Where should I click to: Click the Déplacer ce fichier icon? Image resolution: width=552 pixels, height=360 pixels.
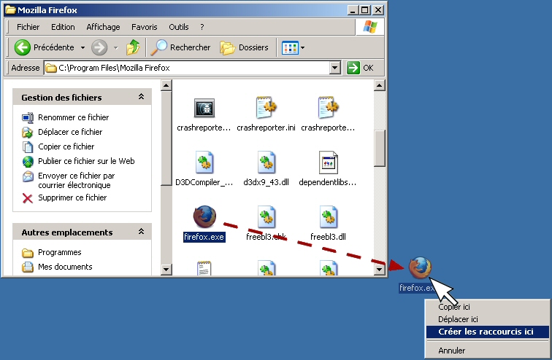pos(28,132)
